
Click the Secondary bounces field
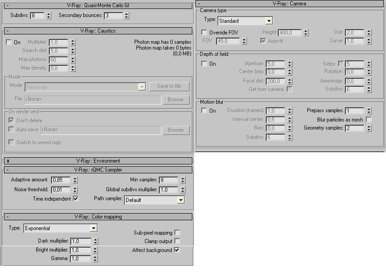coord(113,16)
